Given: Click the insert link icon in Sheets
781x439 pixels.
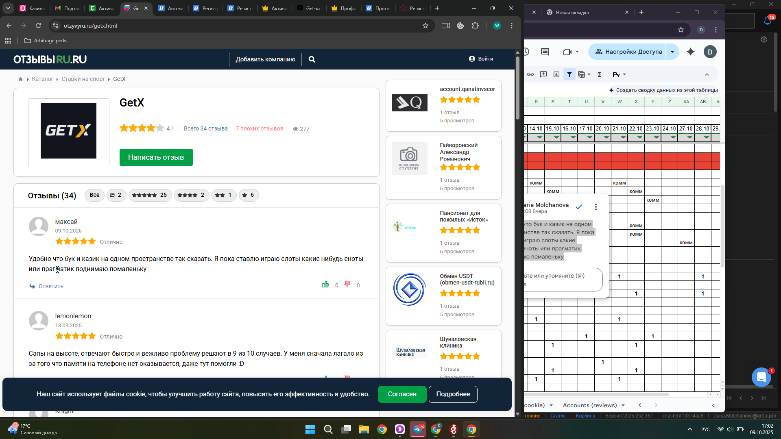Looking at the screenshot, I should (x=530, y=74).
